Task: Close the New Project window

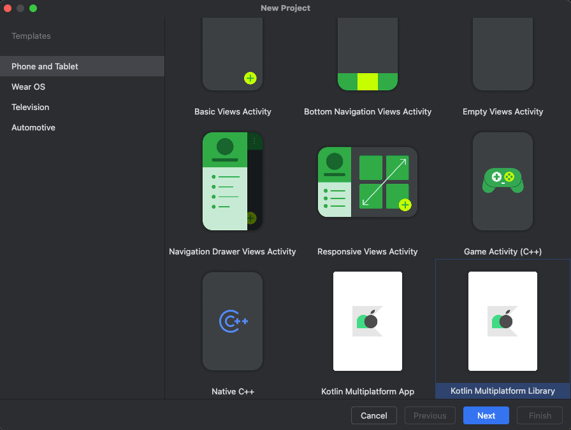Action: [x=8, y=8]
